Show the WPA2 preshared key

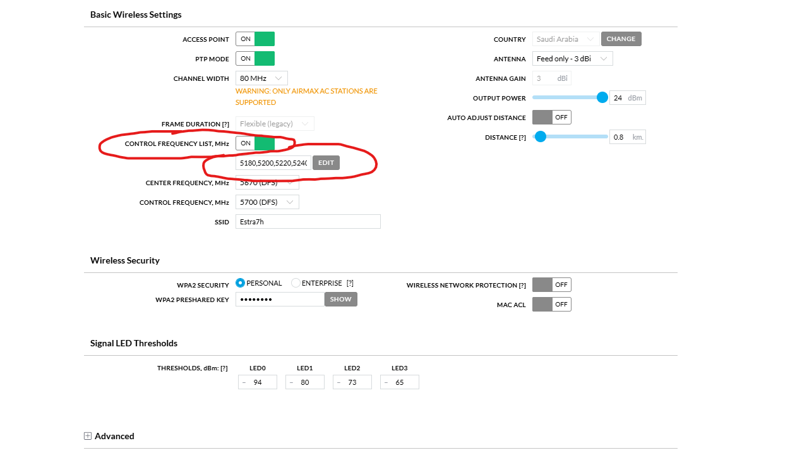pyautogui.click(x=341, y=300)
